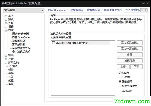The width and height of the screenshot is (151, 106).
Task: Select 视频解码器 in the tree
Action: click(19, 41)
